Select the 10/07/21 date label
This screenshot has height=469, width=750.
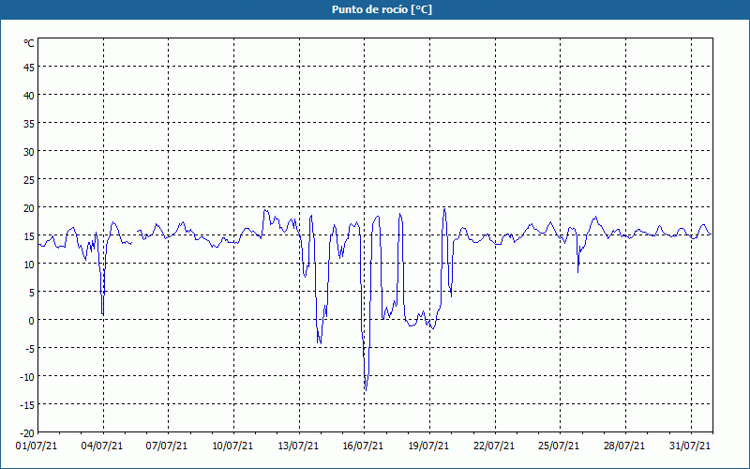(232, 446)
